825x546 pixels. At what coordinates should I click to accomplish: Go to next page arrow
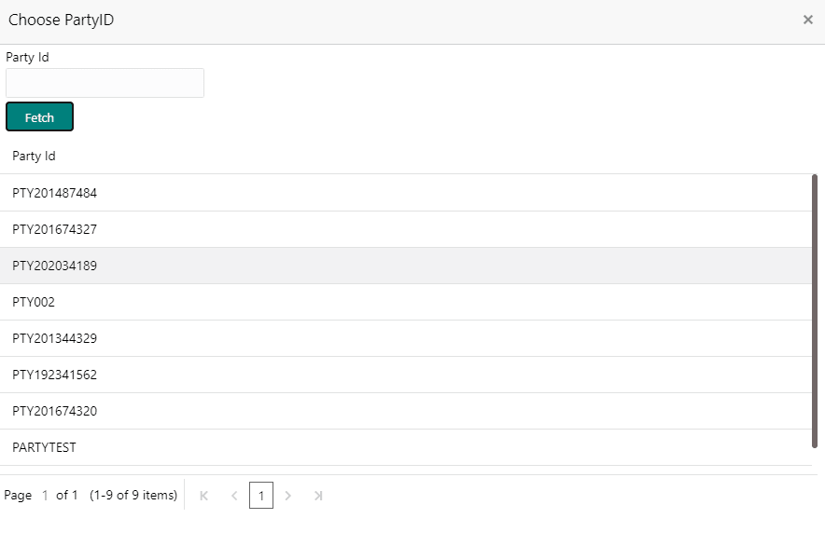(x=288, y=496)
